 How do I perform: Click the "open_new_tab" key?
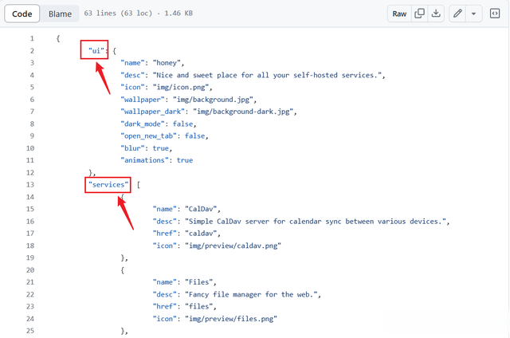coord(149,136)
